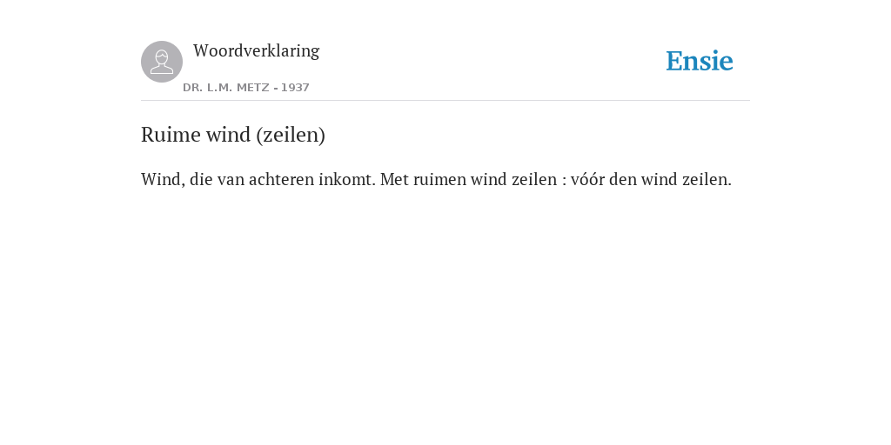The height and width of the screenshot is (445, 891).
Task: Click the final word zeilen. in the definition
Action: tap(707, 179)
